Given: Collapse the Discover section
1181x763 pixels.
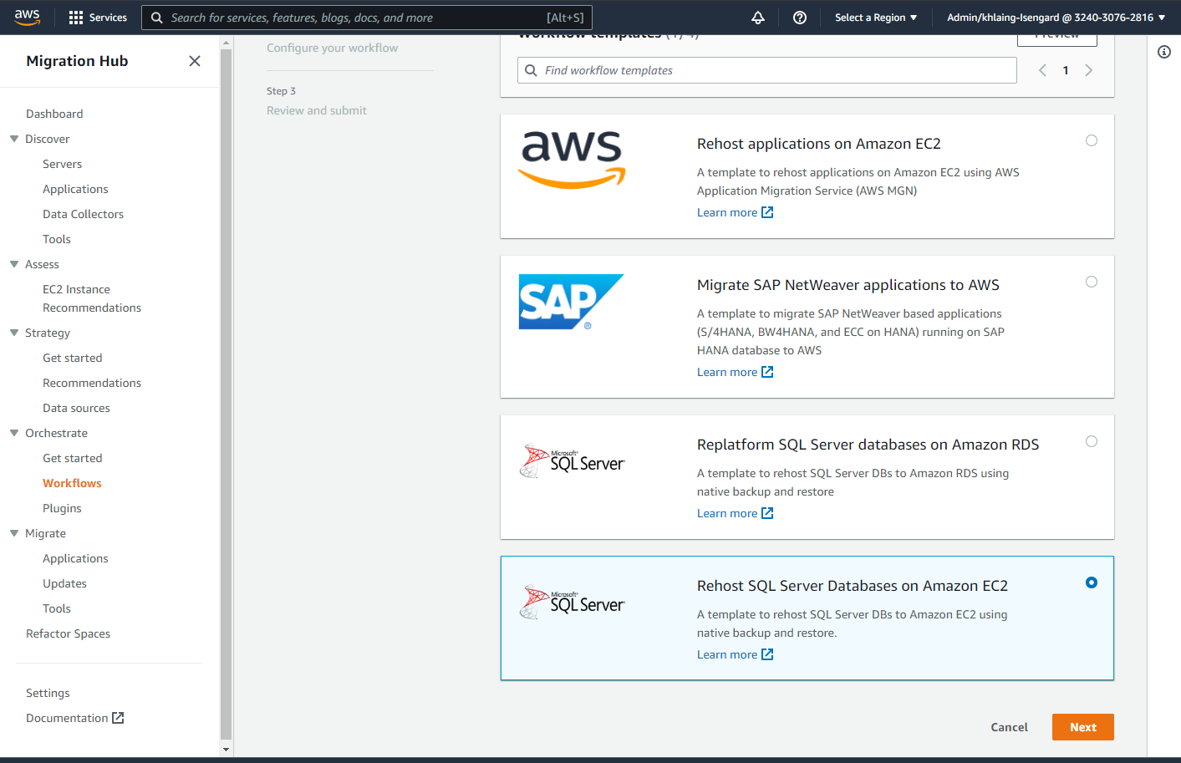Looking at the screenshot, I should 14,139.
